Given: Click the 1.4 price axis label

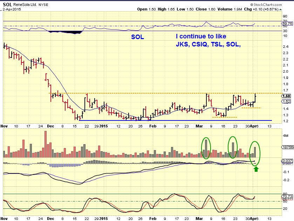Looking at the screenshot, I should 286,109.
